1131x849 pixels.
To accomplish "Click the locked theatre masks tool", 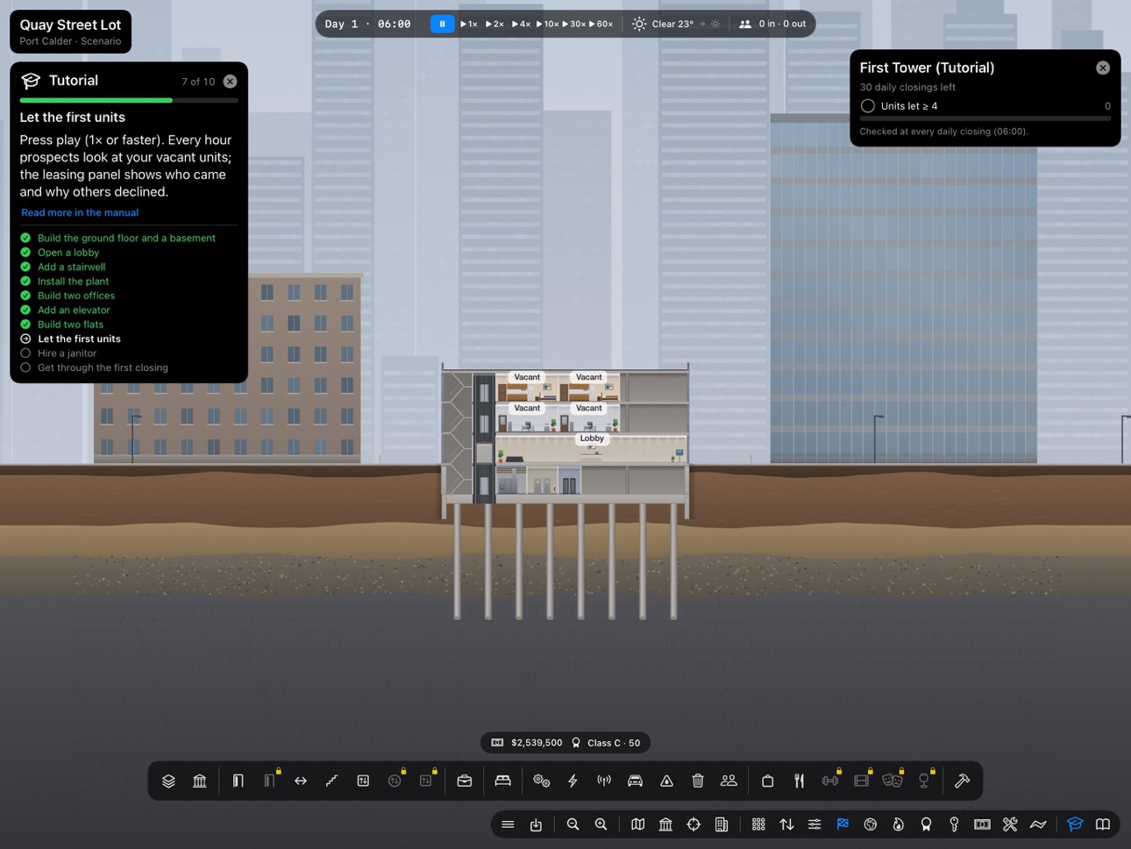I will 893,781.
